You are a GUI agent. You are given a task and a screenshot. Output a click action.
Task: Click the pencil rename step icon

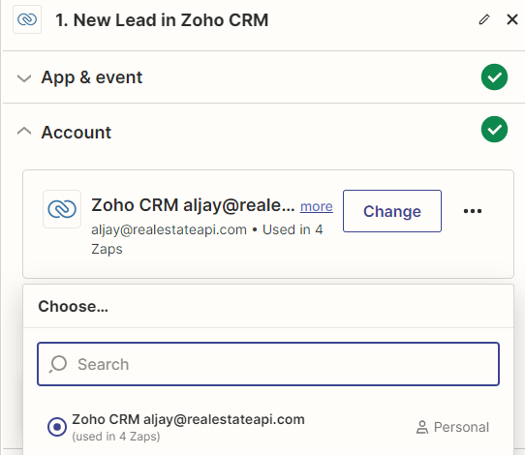[x=484, y=19]
